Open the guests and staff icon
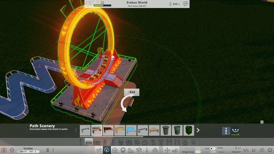274x154 pixels. click(x=262, y=150)
